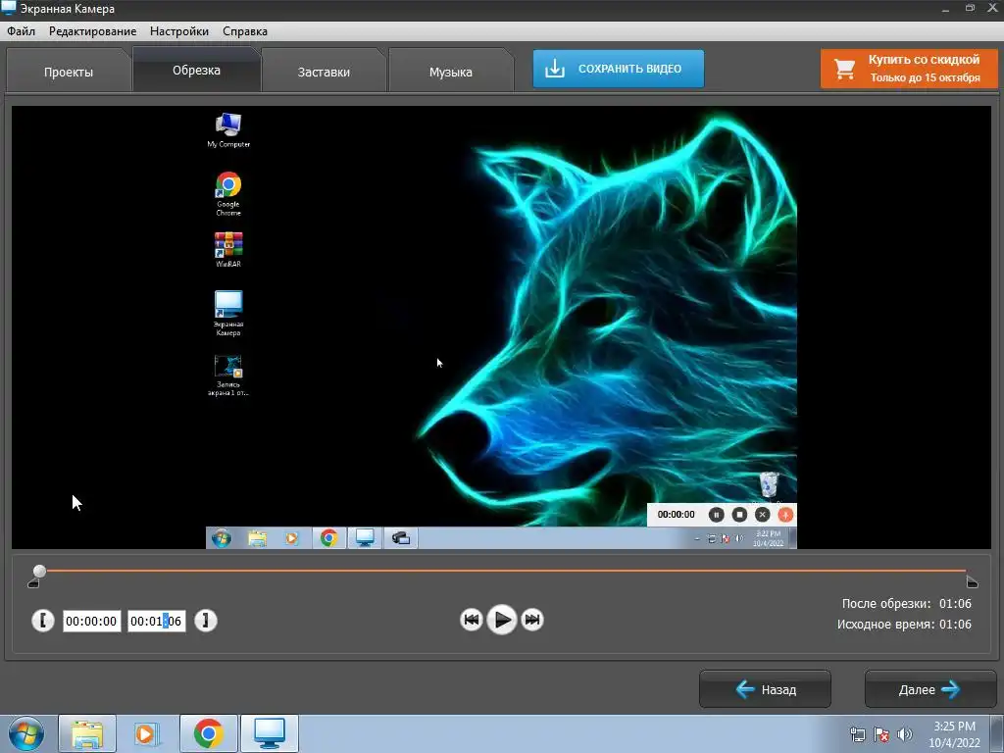
Task: Switch to the Музыка tab
Action: pos(451,72)
